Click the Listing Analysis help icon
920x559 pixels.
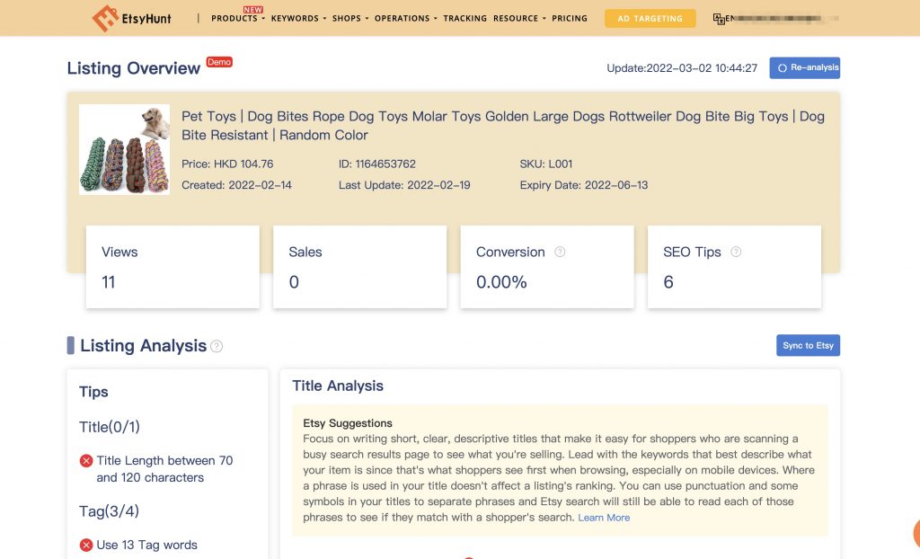click(x=217, y=346)
